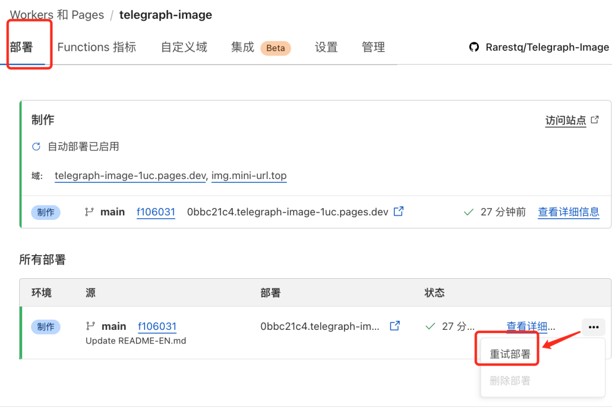Switch to the 设置 tab

pos(326,47)
